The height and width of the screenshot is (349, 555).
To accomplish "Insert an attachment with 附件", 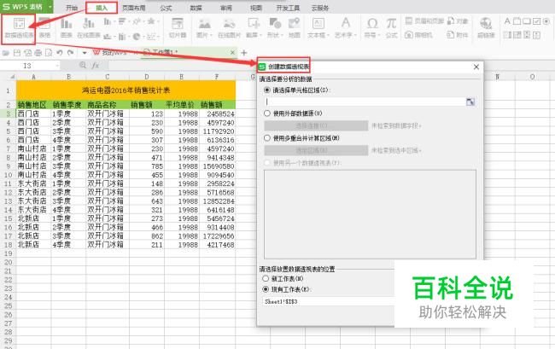I will coord(458,35).
